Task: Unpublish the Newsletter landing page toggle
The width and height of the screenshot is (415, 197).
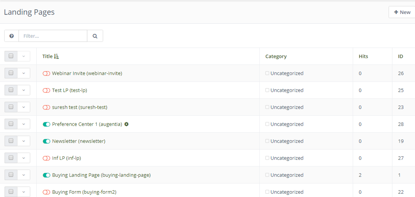Action: pos(46,141)
